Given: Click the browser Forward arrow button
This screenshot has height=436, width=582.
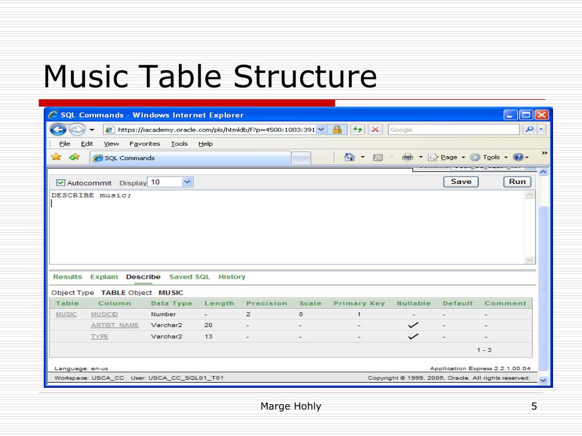Looking at the screenshot, I should (x=77, y=129).
